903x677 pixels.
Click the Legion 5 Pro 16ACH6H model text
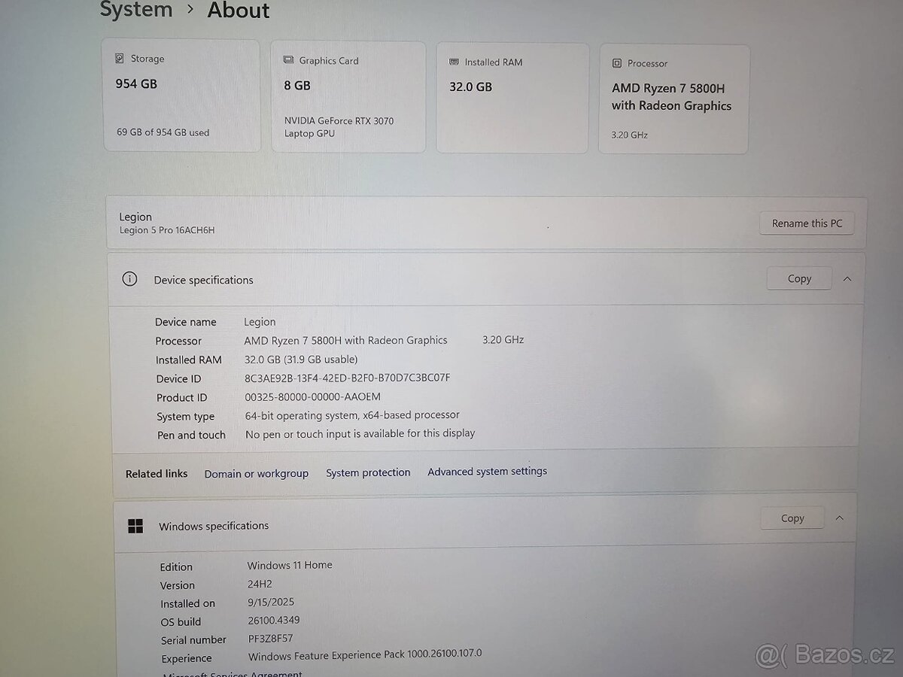[x=167, y=230]
